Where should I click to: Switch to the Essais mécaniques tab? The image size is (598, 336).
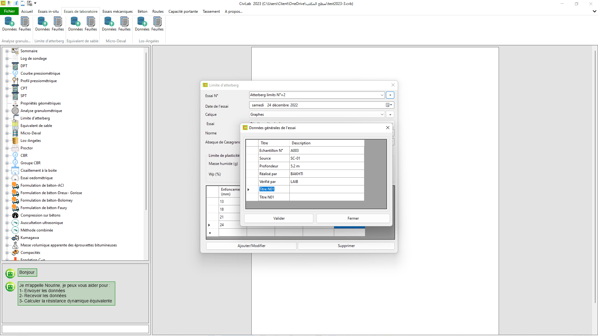117,12
